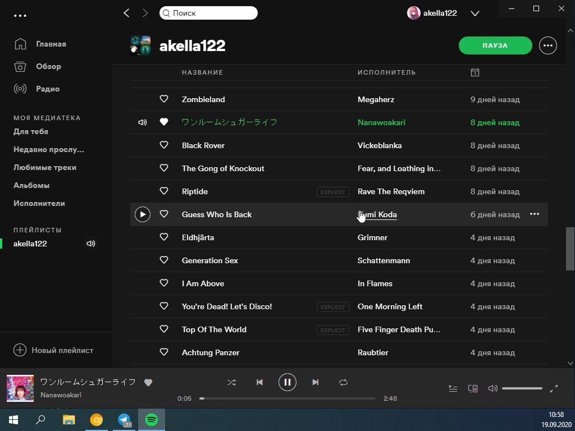Image resolution: width=575 pixels, height=431 pixels.
Task: Create Новый плейлист
Action: [53, 350]
